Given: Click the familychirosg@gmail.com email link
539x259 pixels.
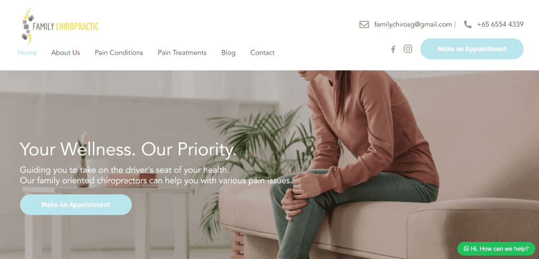Looking at the screenshot, I should [x=413, y=24].
